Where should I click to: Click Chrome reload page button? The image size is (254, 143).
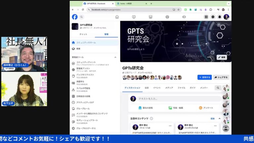(x=83, y=10)
